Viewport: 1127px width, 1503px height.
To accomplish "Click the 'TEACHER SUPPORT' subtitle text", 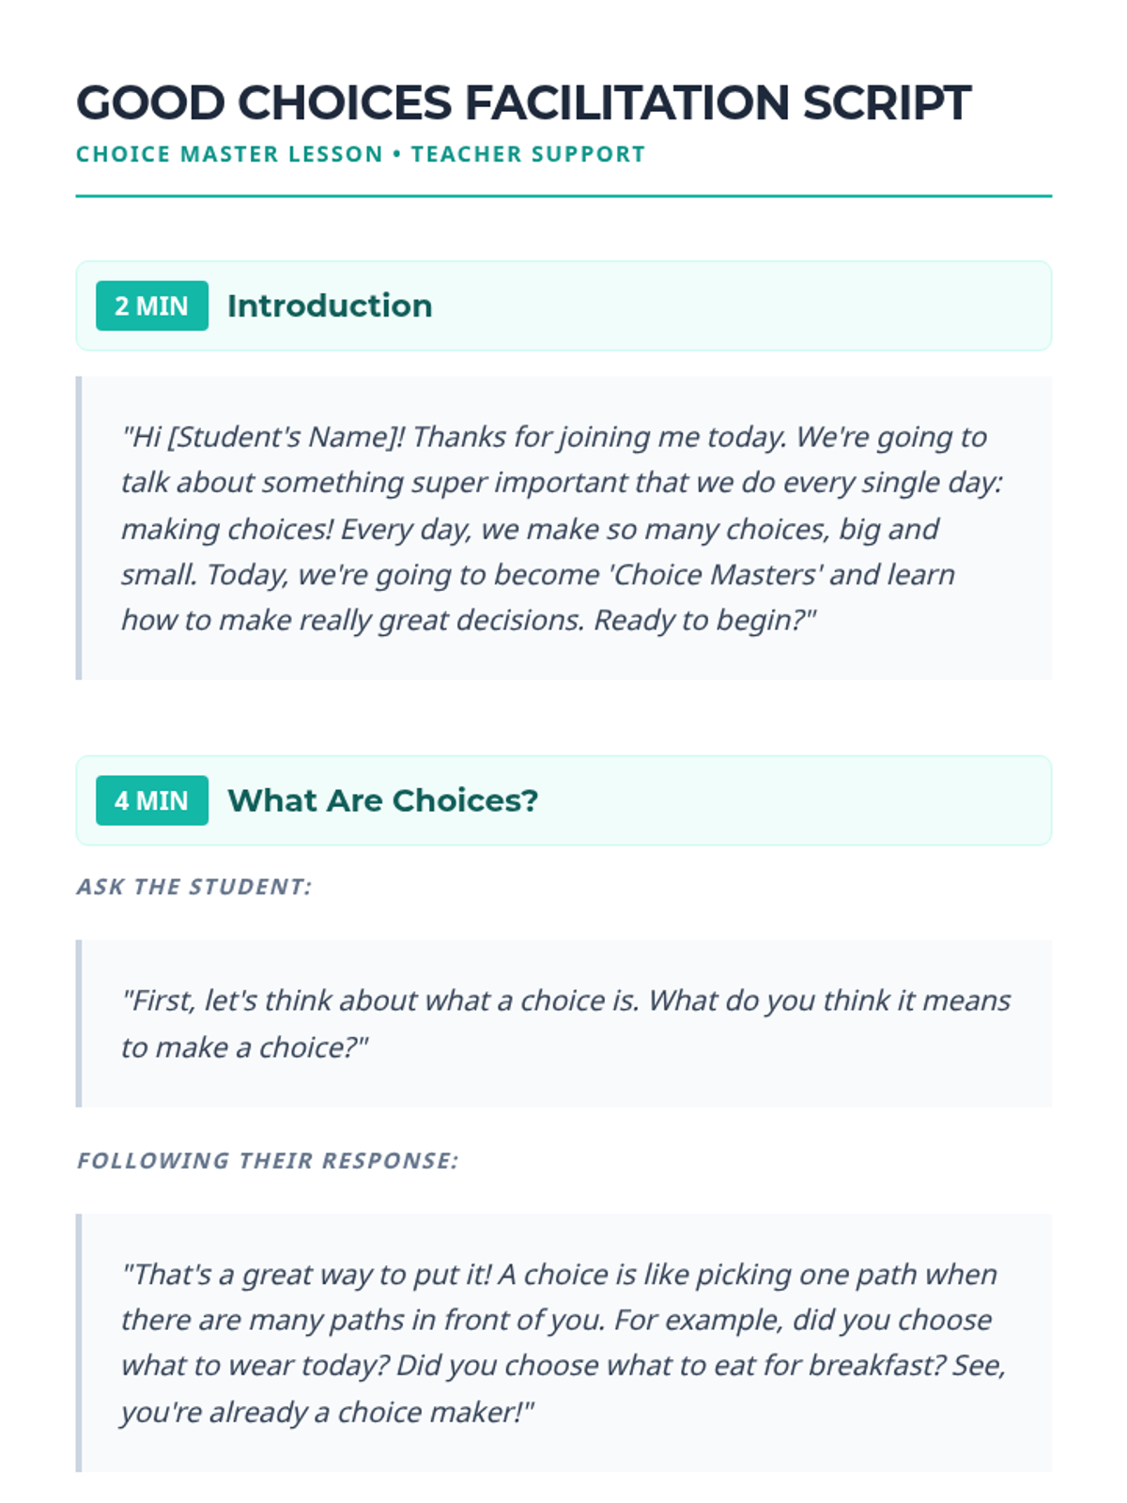I will (528, 154).
